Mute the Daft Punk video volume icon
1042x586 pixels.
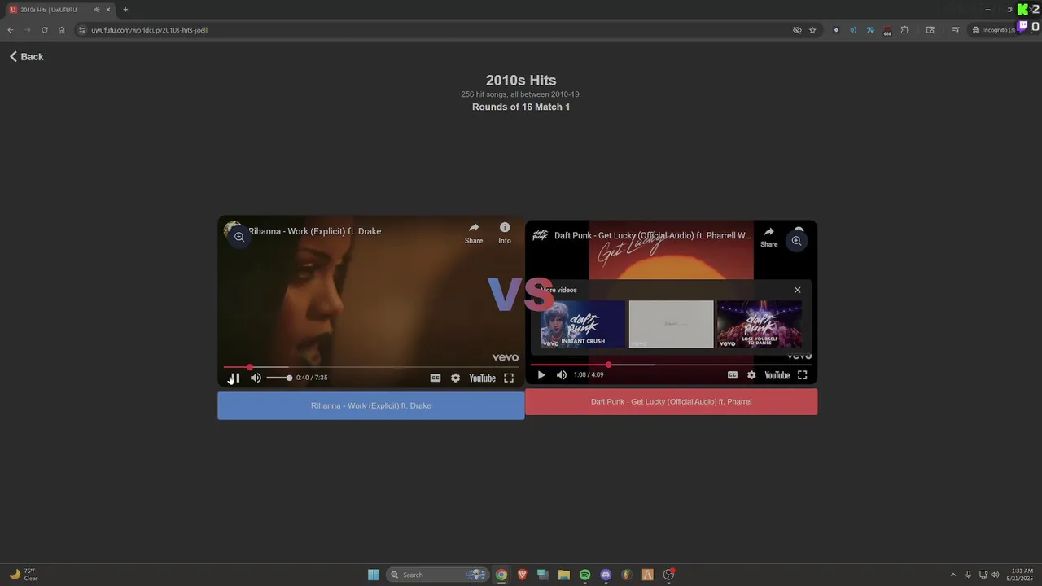coord(562,375)
